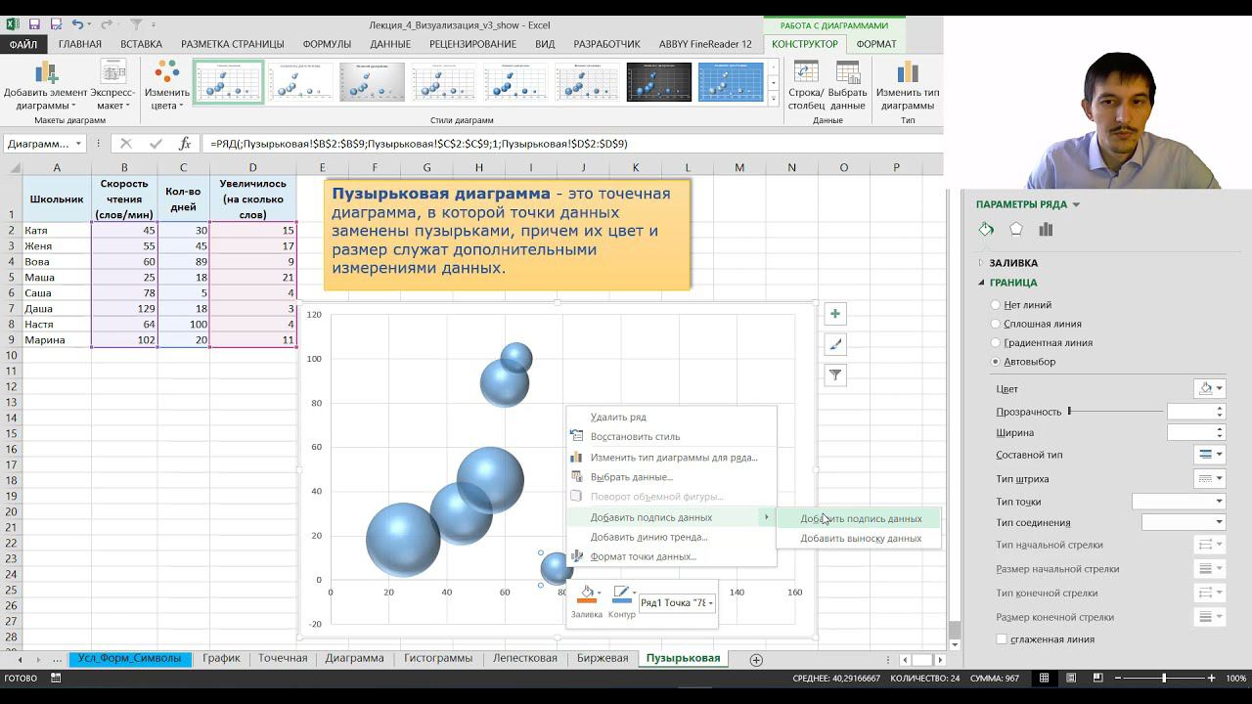
Task: Open the 'Гистограммы' sheet tab
Action: (x=438, y=659)
